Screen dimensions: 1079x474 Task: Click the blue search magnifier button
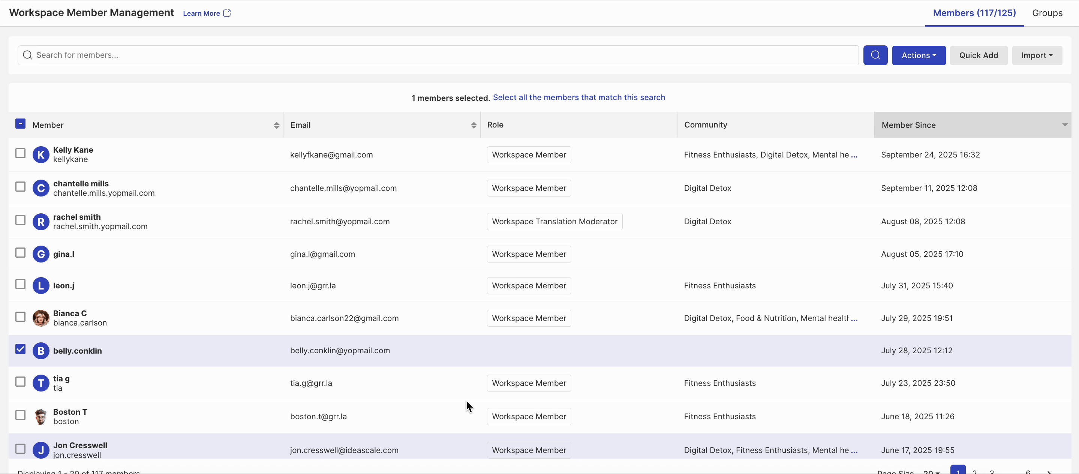tap(875, 55)
